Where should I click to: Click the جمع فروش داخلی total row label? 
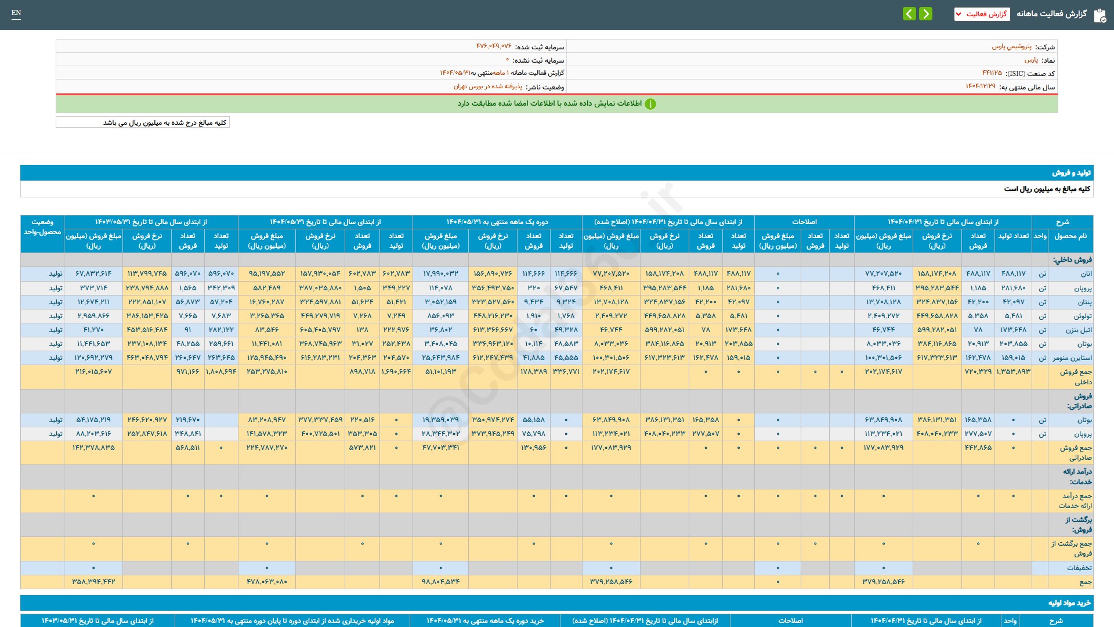1075,377
